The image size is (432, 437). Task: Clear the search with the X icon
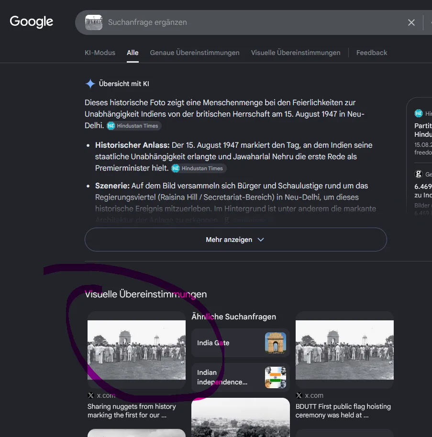(x=411, y=22)
